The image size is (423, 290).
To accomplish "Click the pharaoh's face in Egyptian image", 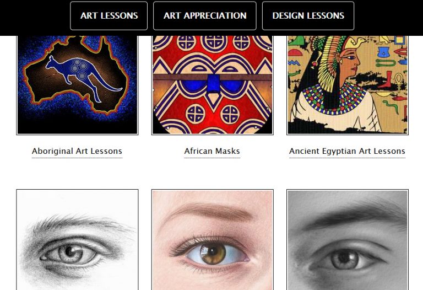I will click(349, 65).
